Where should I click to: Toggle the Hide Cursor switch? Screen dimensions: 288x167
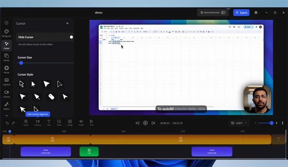(71, 37)
